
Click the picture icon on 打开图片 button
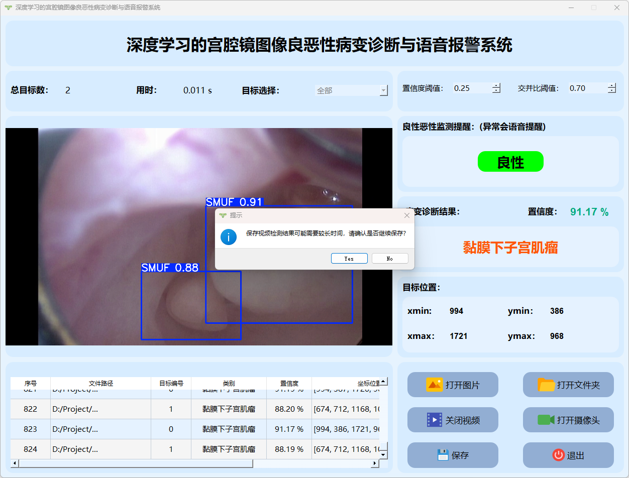tap(434, 385)
